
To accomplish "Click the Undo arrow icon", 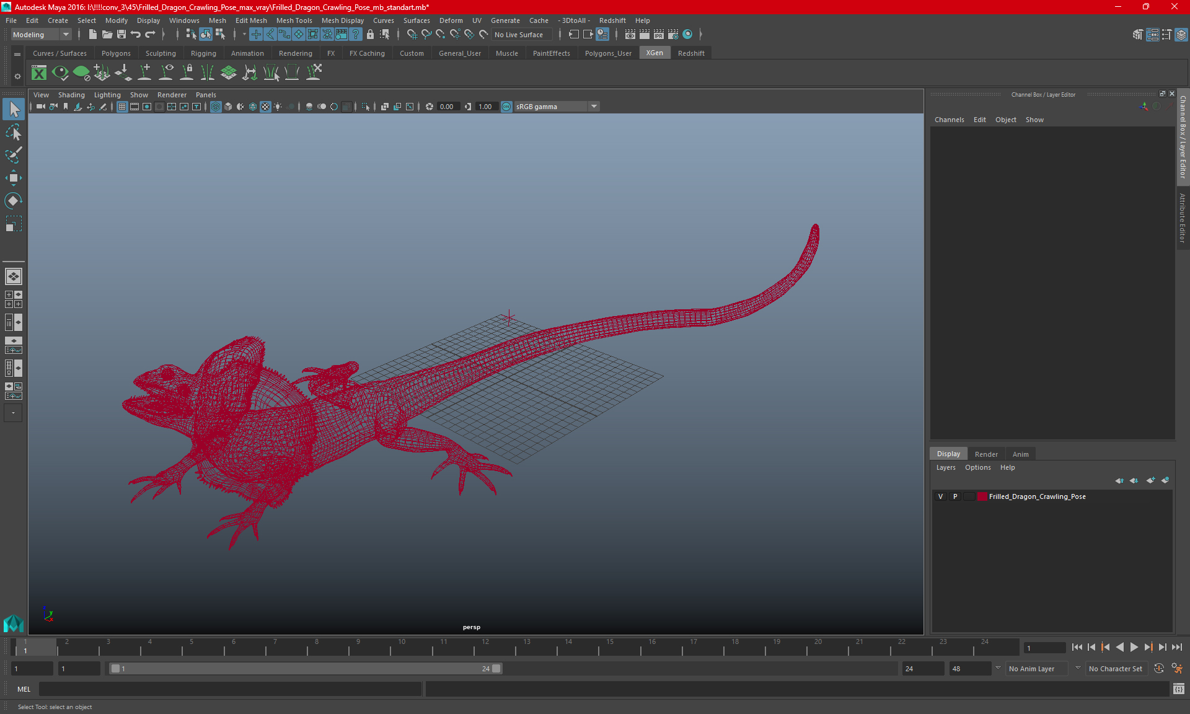I will pos(136,35).
